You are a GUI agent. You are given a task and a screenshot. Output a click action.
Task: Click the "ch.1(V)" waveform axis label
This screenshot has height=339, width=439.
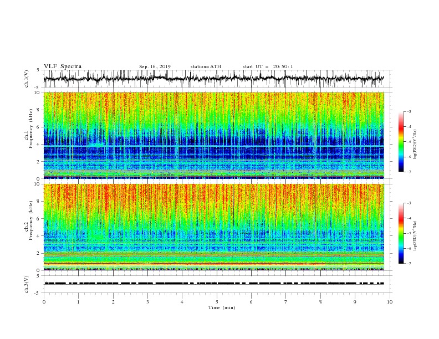(x=27, y=79)
